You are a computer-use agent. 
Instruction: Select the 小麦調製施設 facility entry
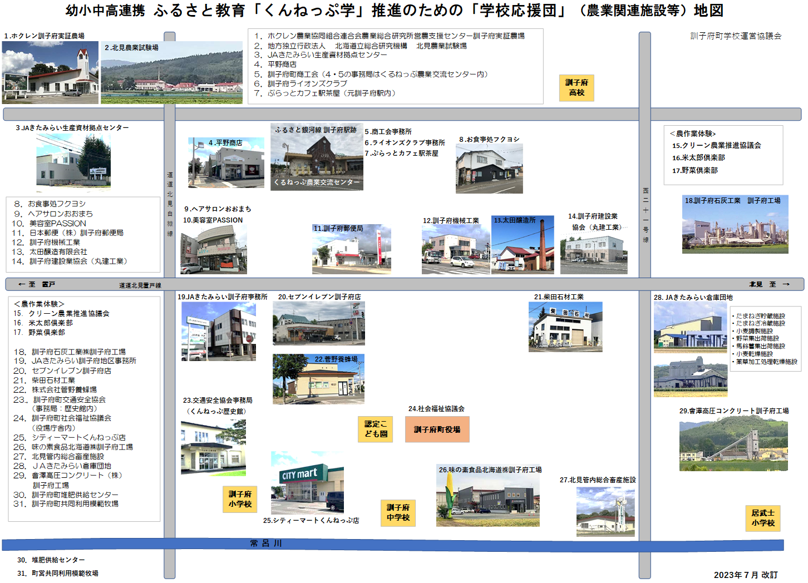[x=753, y=331]
